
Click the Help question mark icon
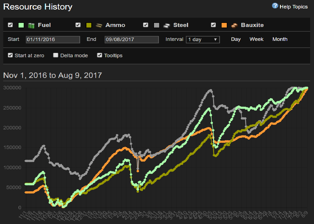pos(275,6)
